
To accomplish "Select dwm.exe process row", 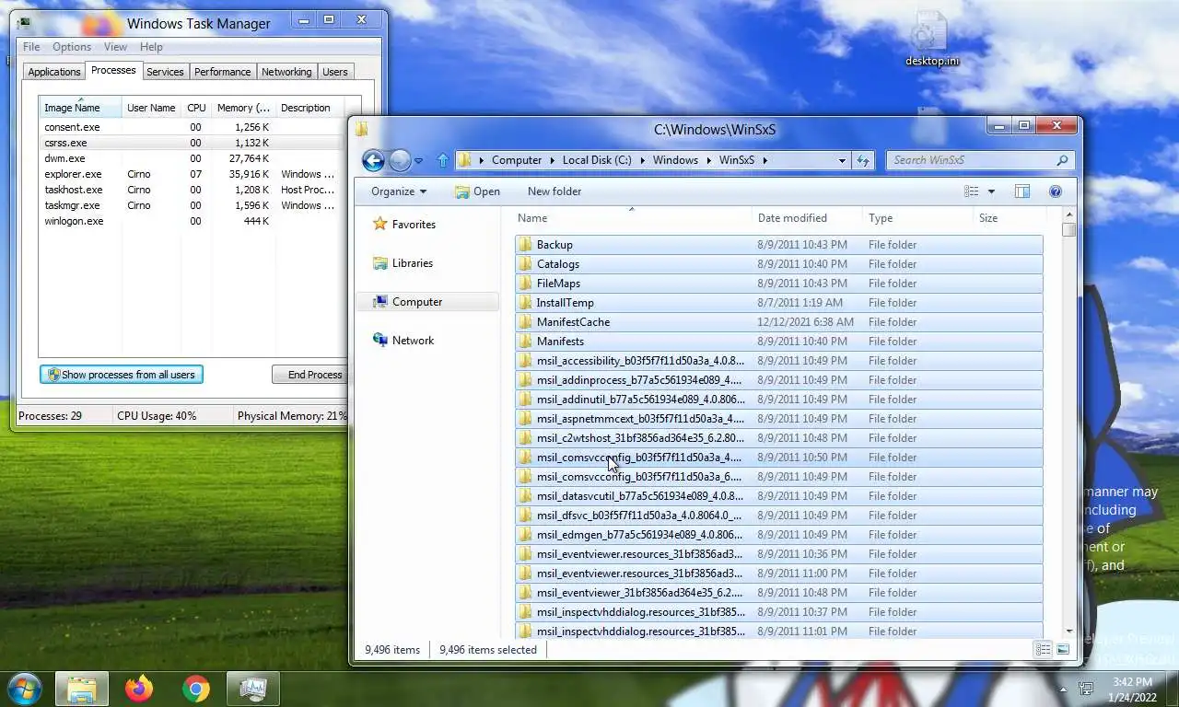I will (x=193, y=158).
